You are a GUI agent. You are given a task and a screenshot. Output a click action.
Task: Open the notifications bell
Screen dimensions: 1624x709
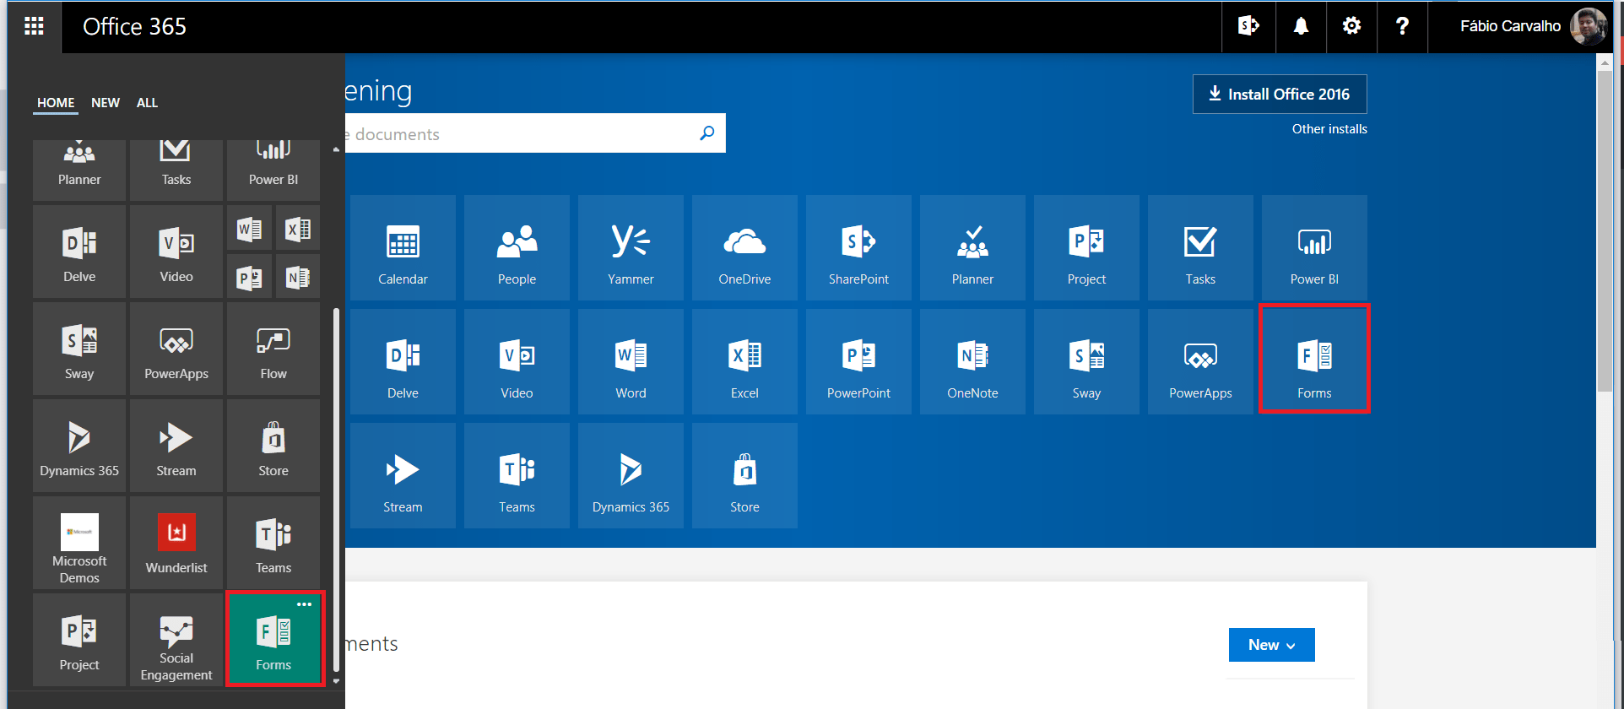click(x=1301, y=26)
